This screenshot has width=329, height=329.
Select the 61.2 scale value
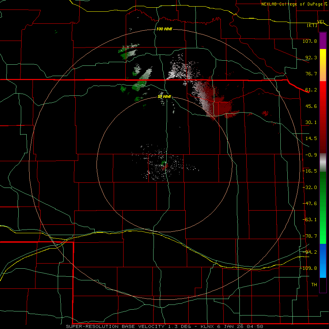pyautogui.click(x=311, y=90)
